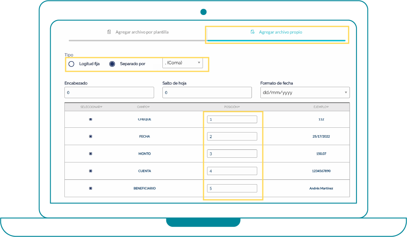The image size is (407, 237).
Task: Choose the Separado por radio button
Action: click(x=112, y=64)
